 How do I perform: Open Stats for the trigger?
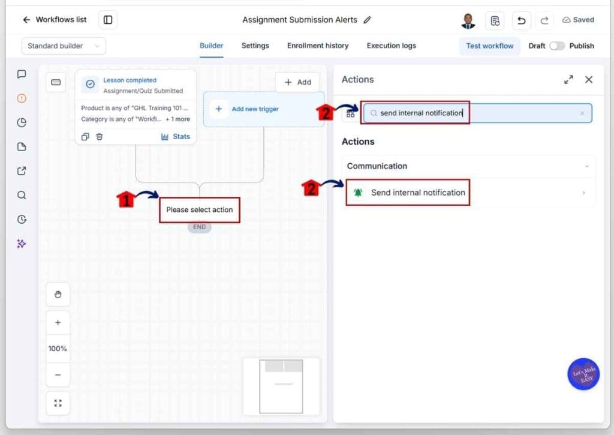(176, 137)
